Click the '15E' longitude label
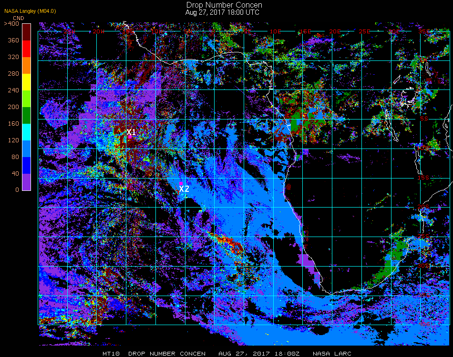This screenshot has width=453, height=357. point(305,31)
